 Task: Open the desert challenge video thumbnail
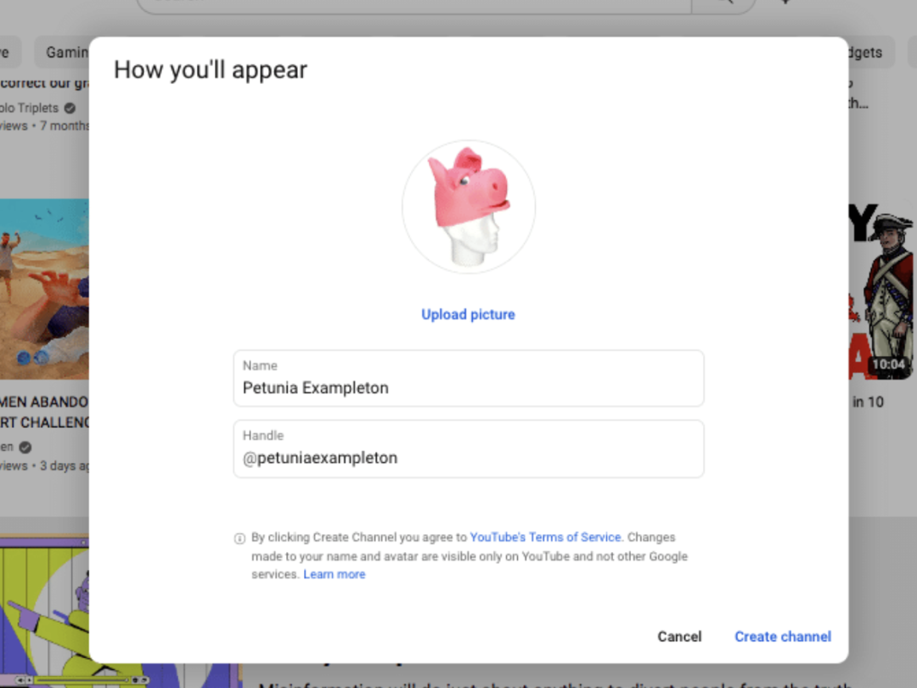[44, 289]
